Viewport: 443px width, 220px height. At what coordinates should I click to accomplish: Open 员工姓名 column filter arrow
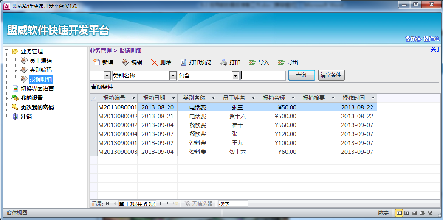(253, 98)
